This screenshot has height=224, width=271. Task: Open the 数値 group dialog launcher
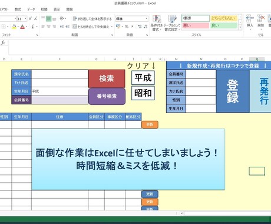tap(147, 35)
